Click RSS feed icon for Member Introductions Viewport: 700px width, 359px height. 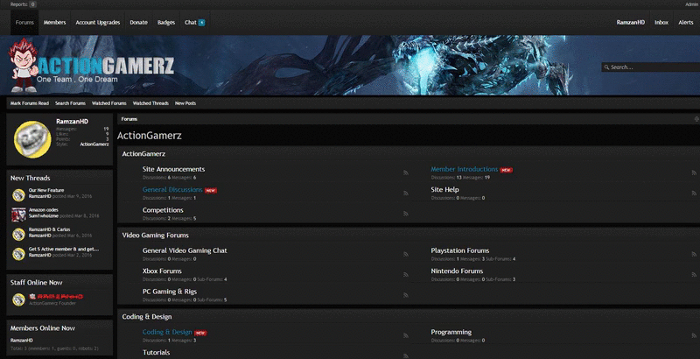(694, 172)
